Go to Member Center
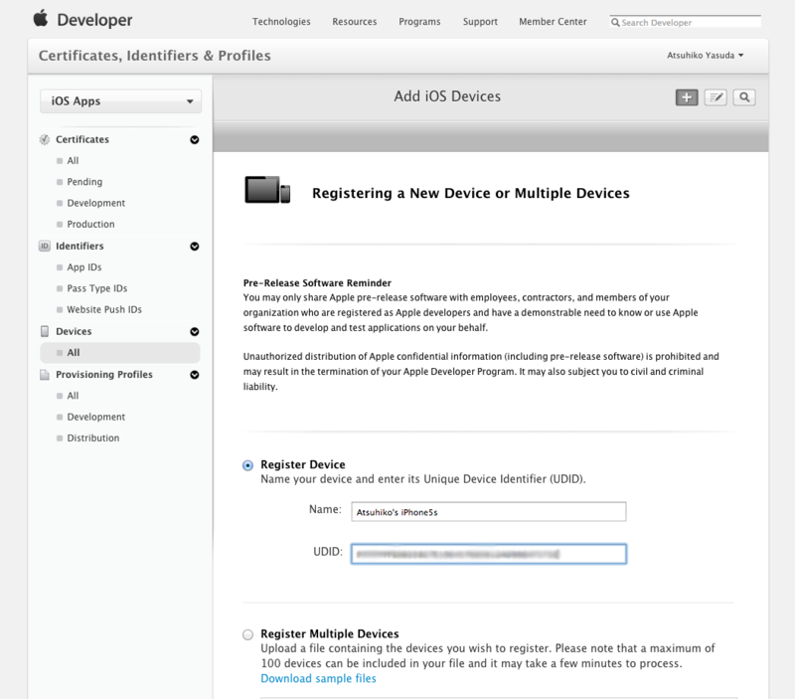795x699 pixels. [x=553, y=22]
